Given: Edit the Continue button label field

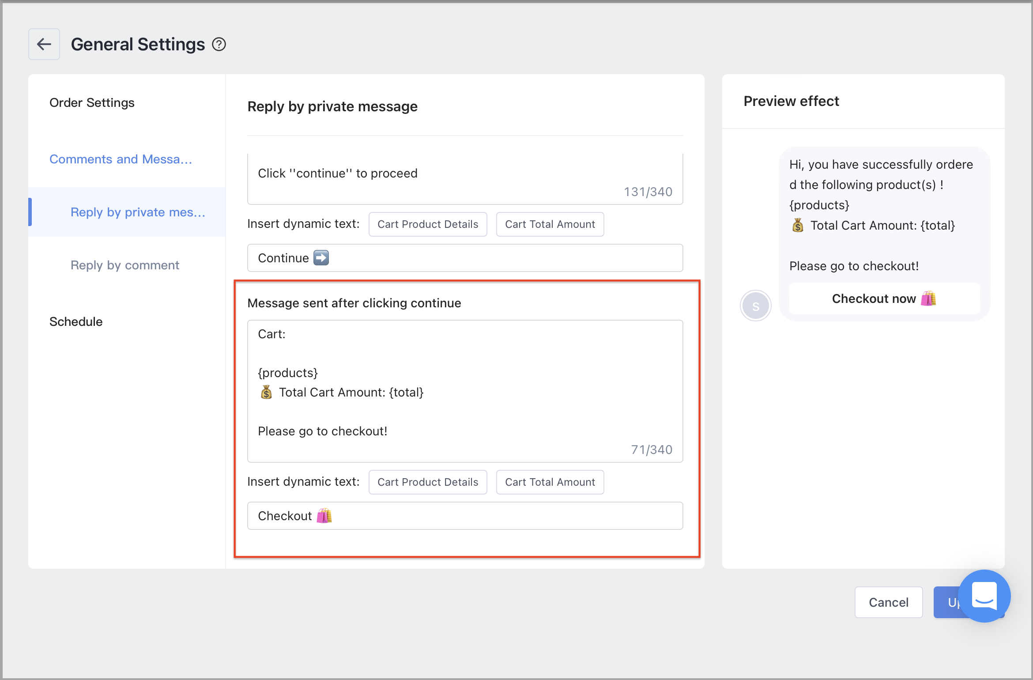Looking at the screenshot, I should pyautogui.click(x=465, y=258).
